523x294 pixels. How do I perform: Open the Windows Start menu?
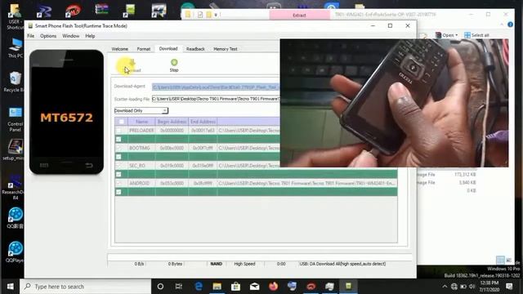tap(10, 287)
